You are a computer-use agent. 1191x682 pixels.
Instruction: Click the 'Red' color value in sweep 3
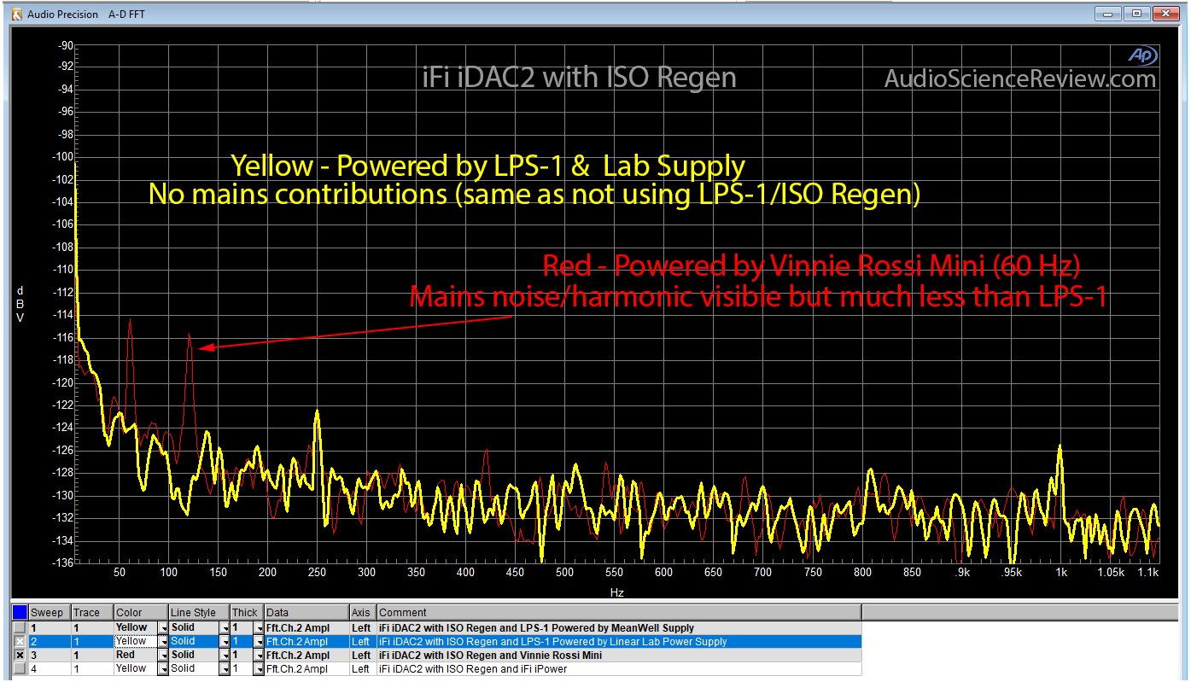126,655
